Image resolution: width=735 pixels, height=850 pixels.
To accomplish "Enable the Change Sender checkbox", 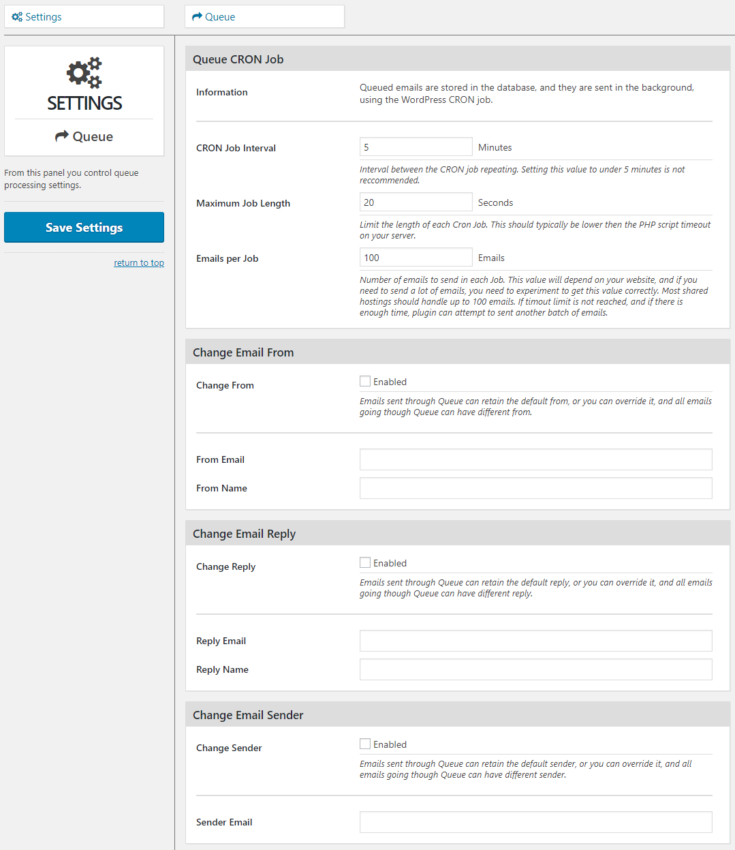I will click(x=365, y=744).
